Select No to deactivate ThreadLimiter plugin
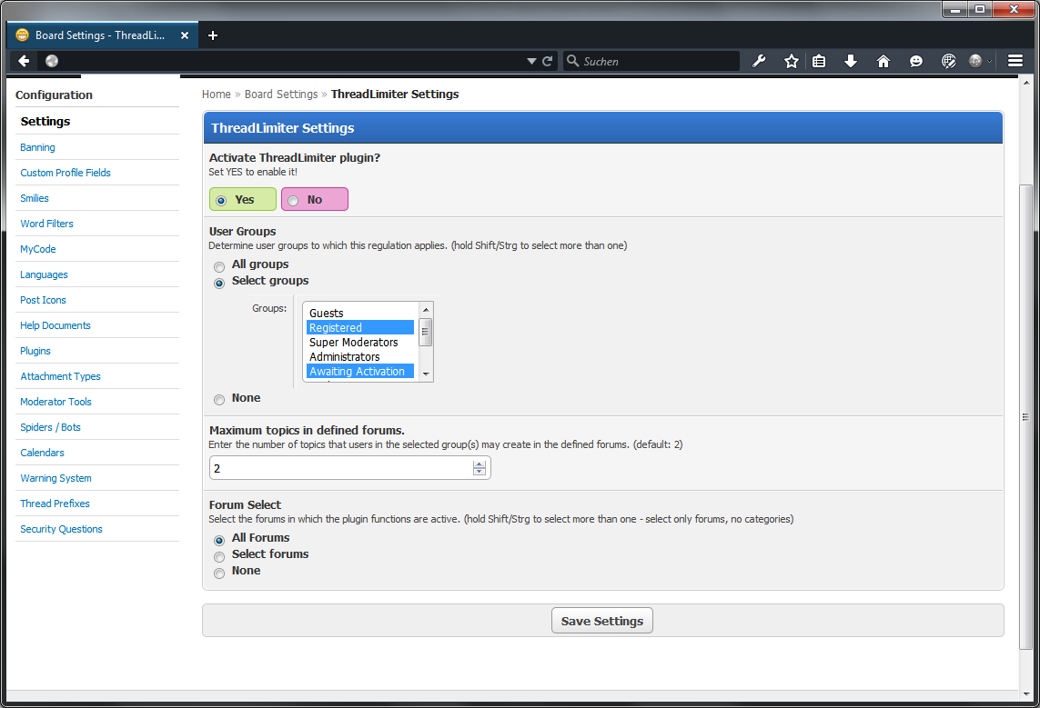The width and height of the screenshot is (1040, 708). pos(314,200)
